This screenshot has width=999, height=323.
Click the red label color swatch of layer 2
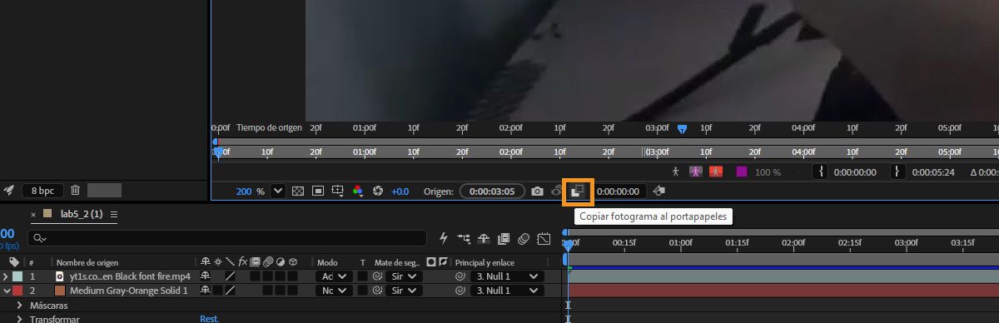(x=17, y=291)
